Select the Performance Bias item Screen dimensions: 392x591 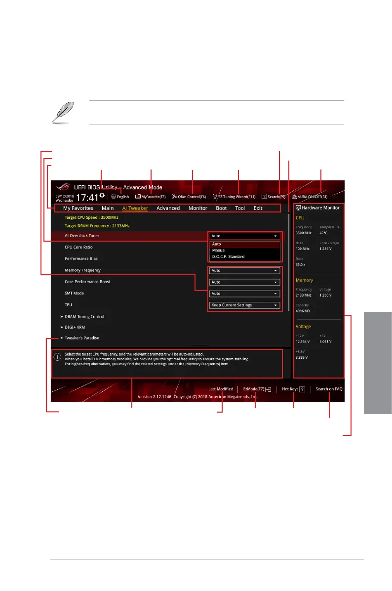[81, 258]
